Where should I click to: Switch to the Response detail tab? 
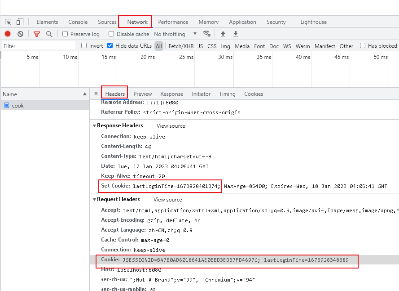tap(172, 94)
